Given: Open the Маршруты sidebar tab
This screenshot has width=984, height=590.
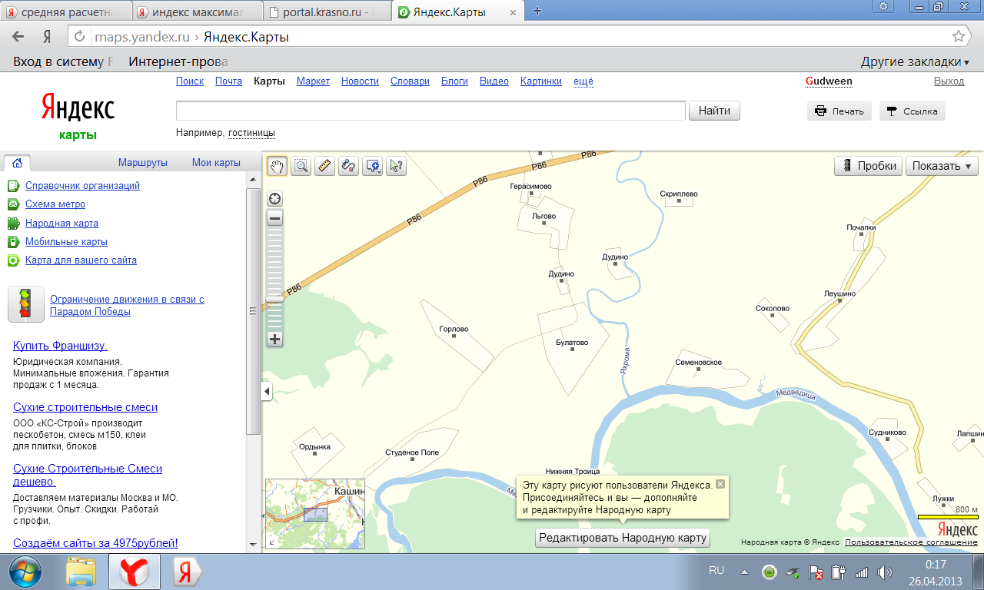Looking at the screenshot, I should click(x=143, y=163).
